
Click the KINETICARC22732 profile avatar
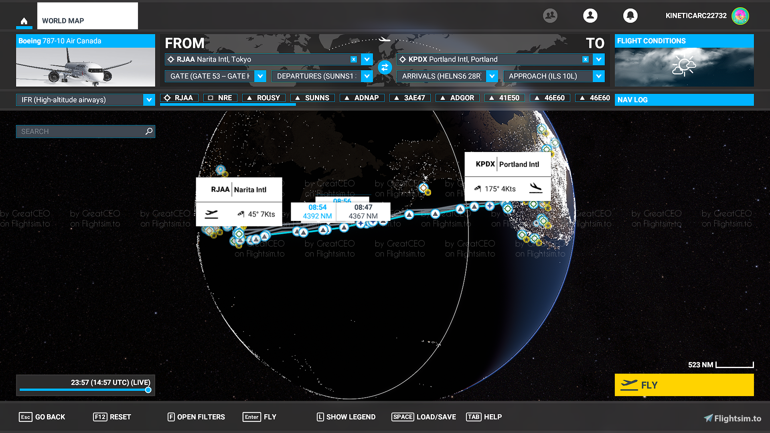coord(740,16)
